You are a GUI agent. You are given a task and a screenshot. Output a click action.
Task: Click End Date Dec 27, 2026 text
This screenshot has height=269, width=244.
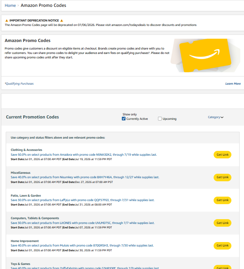(88, 182)
